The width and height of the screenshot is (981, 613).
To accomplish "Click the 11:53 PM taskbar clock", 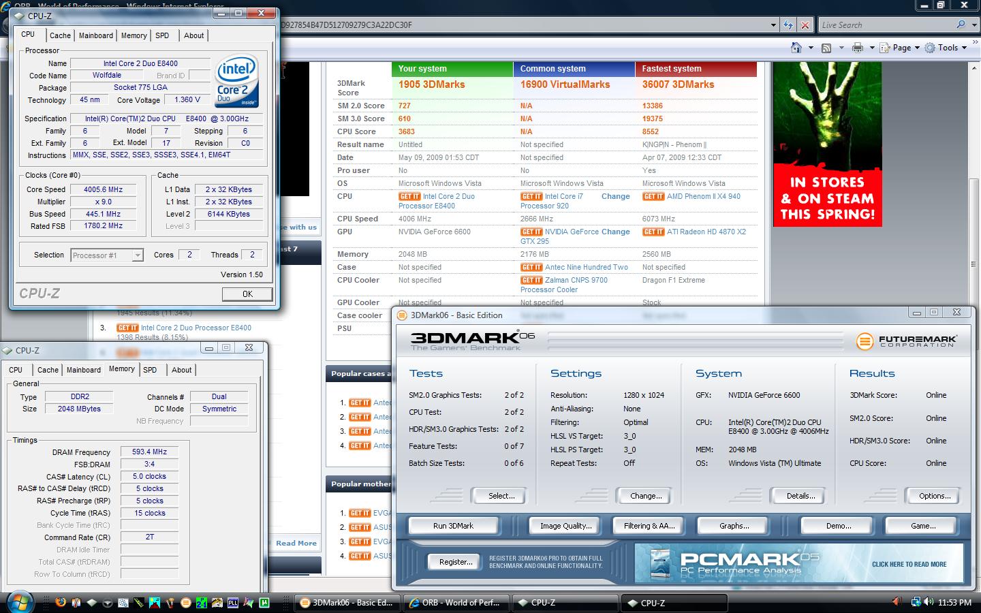I will [x=954, y=603].
